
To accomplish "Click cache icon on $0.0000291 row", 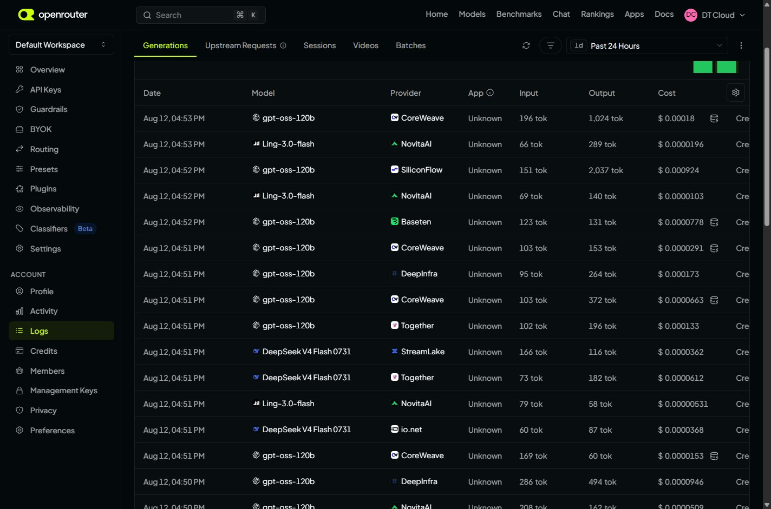I will [714, 248].
